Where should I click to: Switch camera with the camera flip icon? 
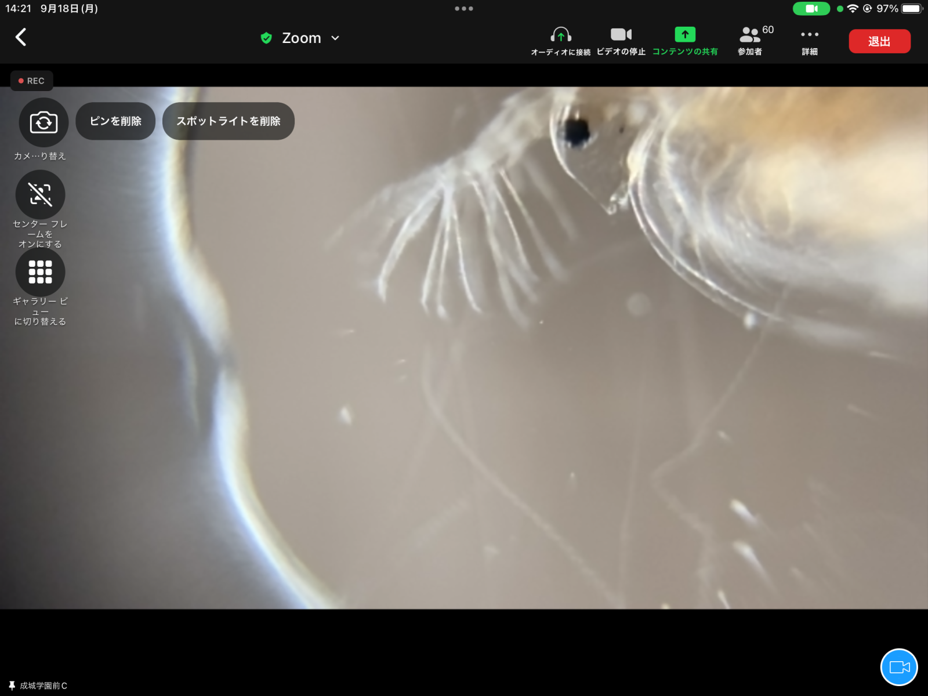coord(43,123)
